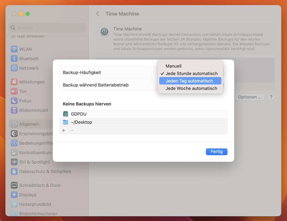
Task: Select Jeden Tag automatisch option
Action: coord(190,81)
